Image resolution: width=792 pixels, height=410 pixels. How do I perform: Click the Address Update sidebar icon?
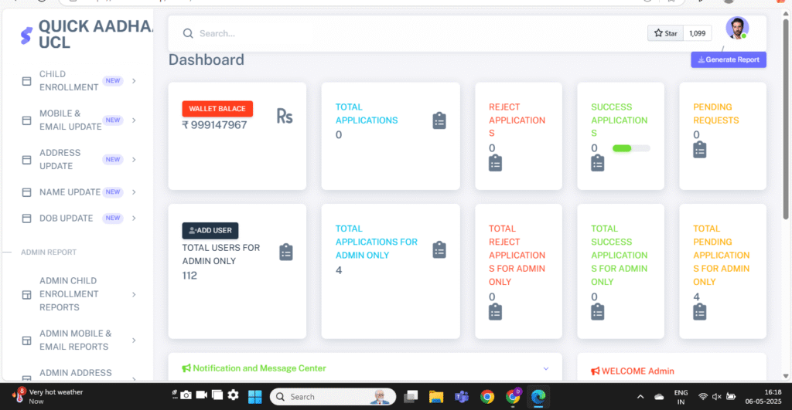pos(27,160)
